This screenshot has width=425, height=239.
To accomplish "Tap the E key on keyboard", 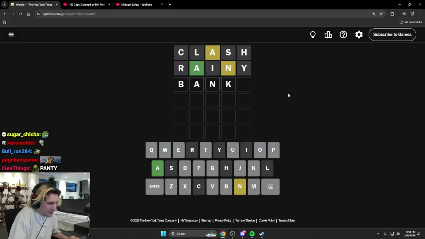I will (178, 150).
